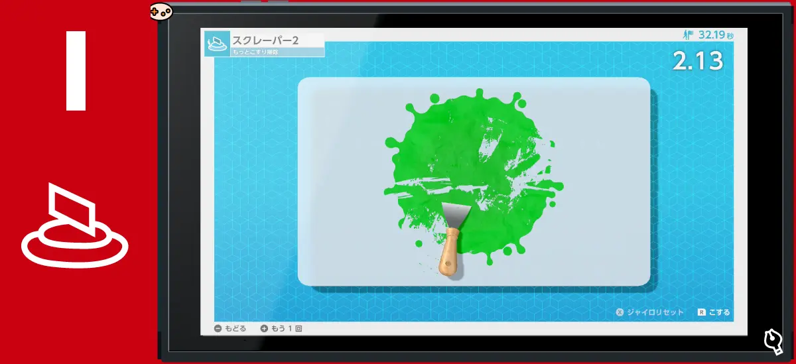The width and height of the screenshot is (796, 364).
Task: Click the 32.19 秒 best time
Action: click(714, 34)
